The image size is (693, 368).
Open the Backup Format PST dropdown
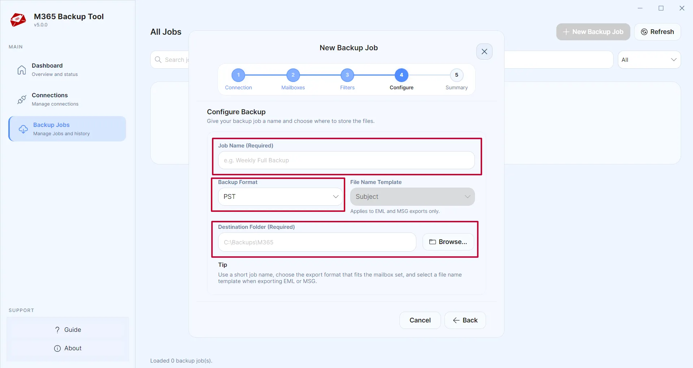tap(280, 197)
